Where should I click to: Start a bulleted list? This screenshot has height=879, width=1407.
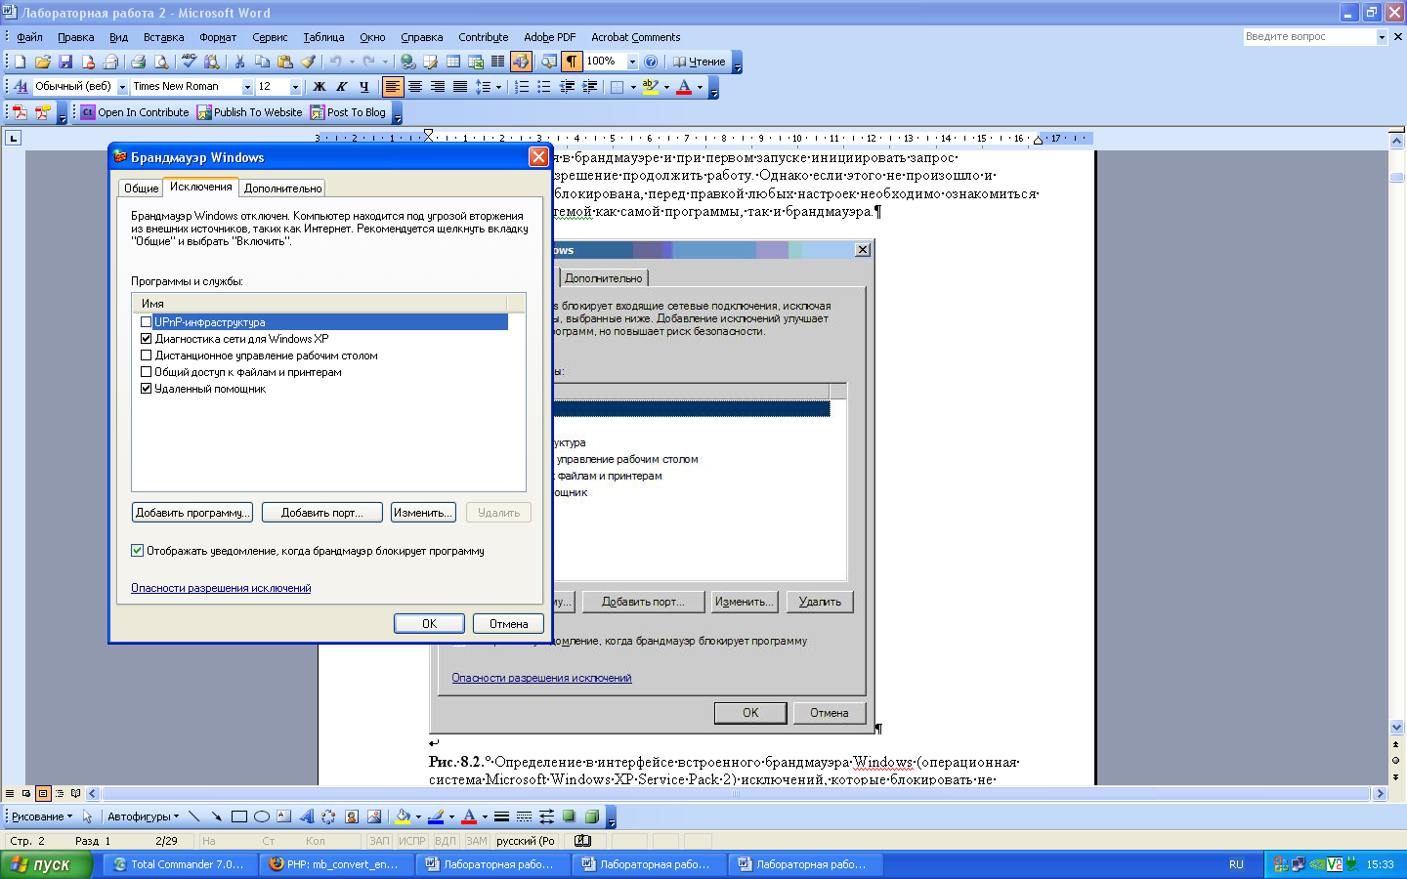click(x=544, y=87)
